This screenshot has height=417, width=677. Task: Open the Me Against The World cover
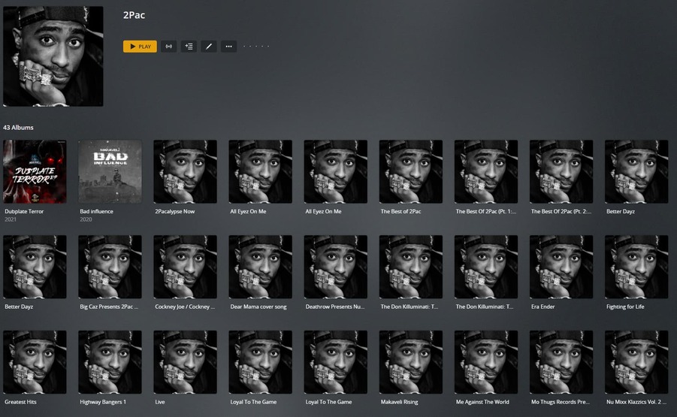(486, 362)
